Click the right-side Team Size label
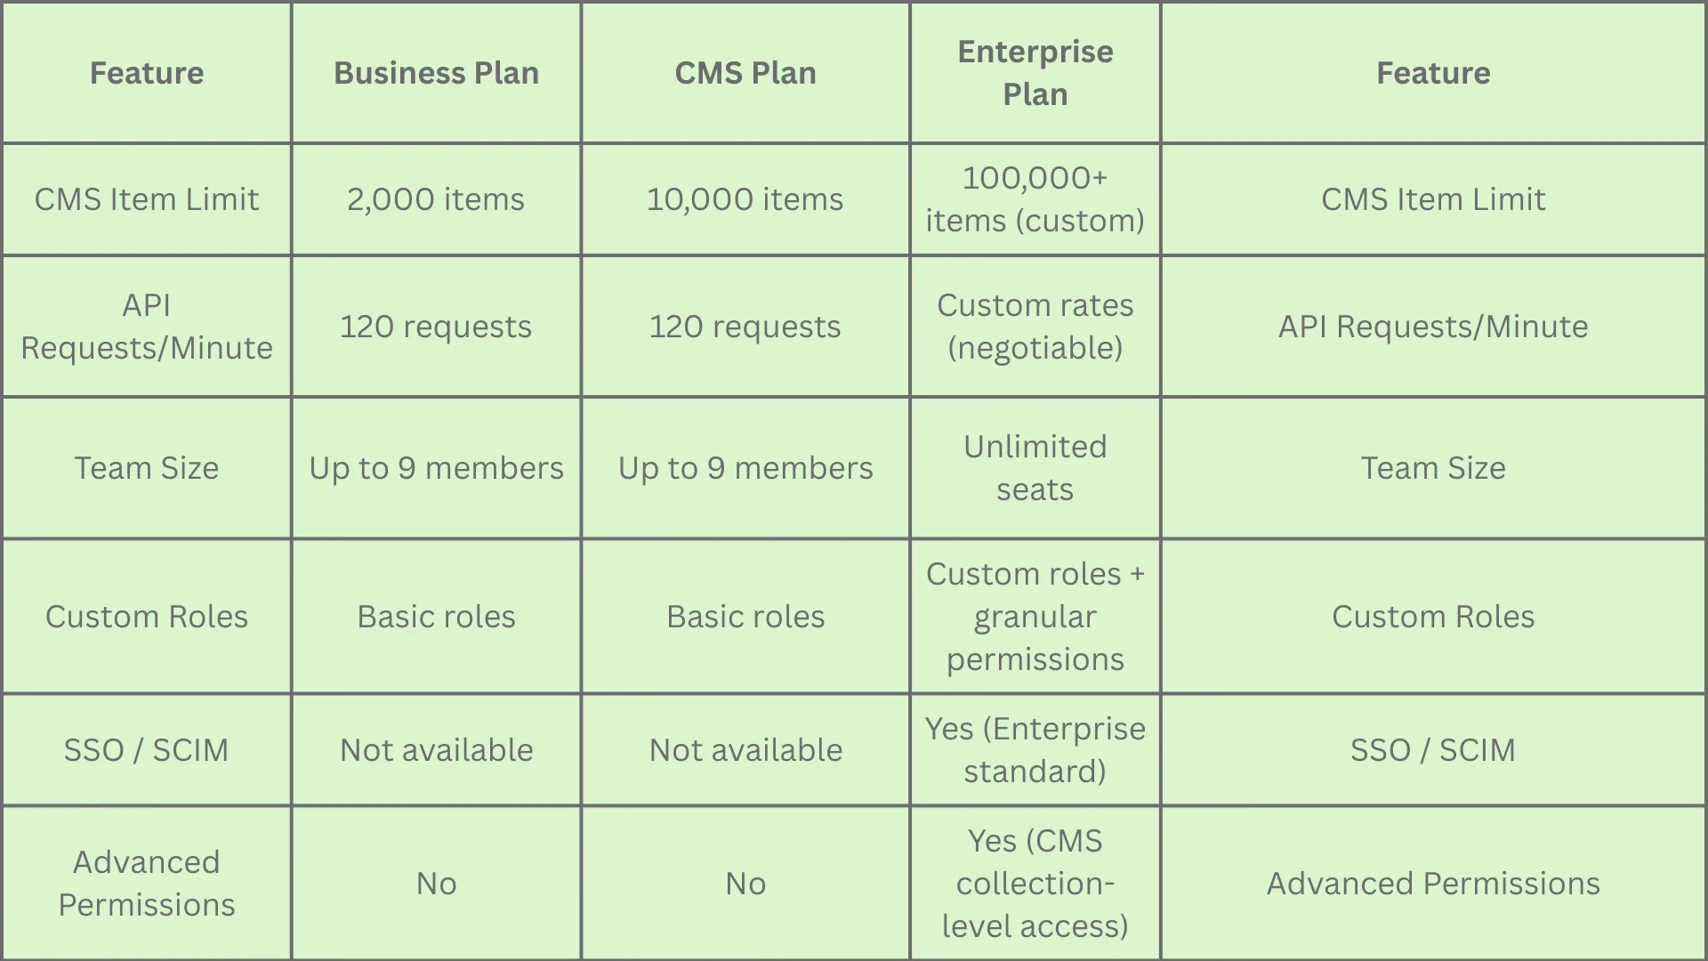This screenshot has height=961, width=1708. pyautogui.click(x=1433, y=468)
